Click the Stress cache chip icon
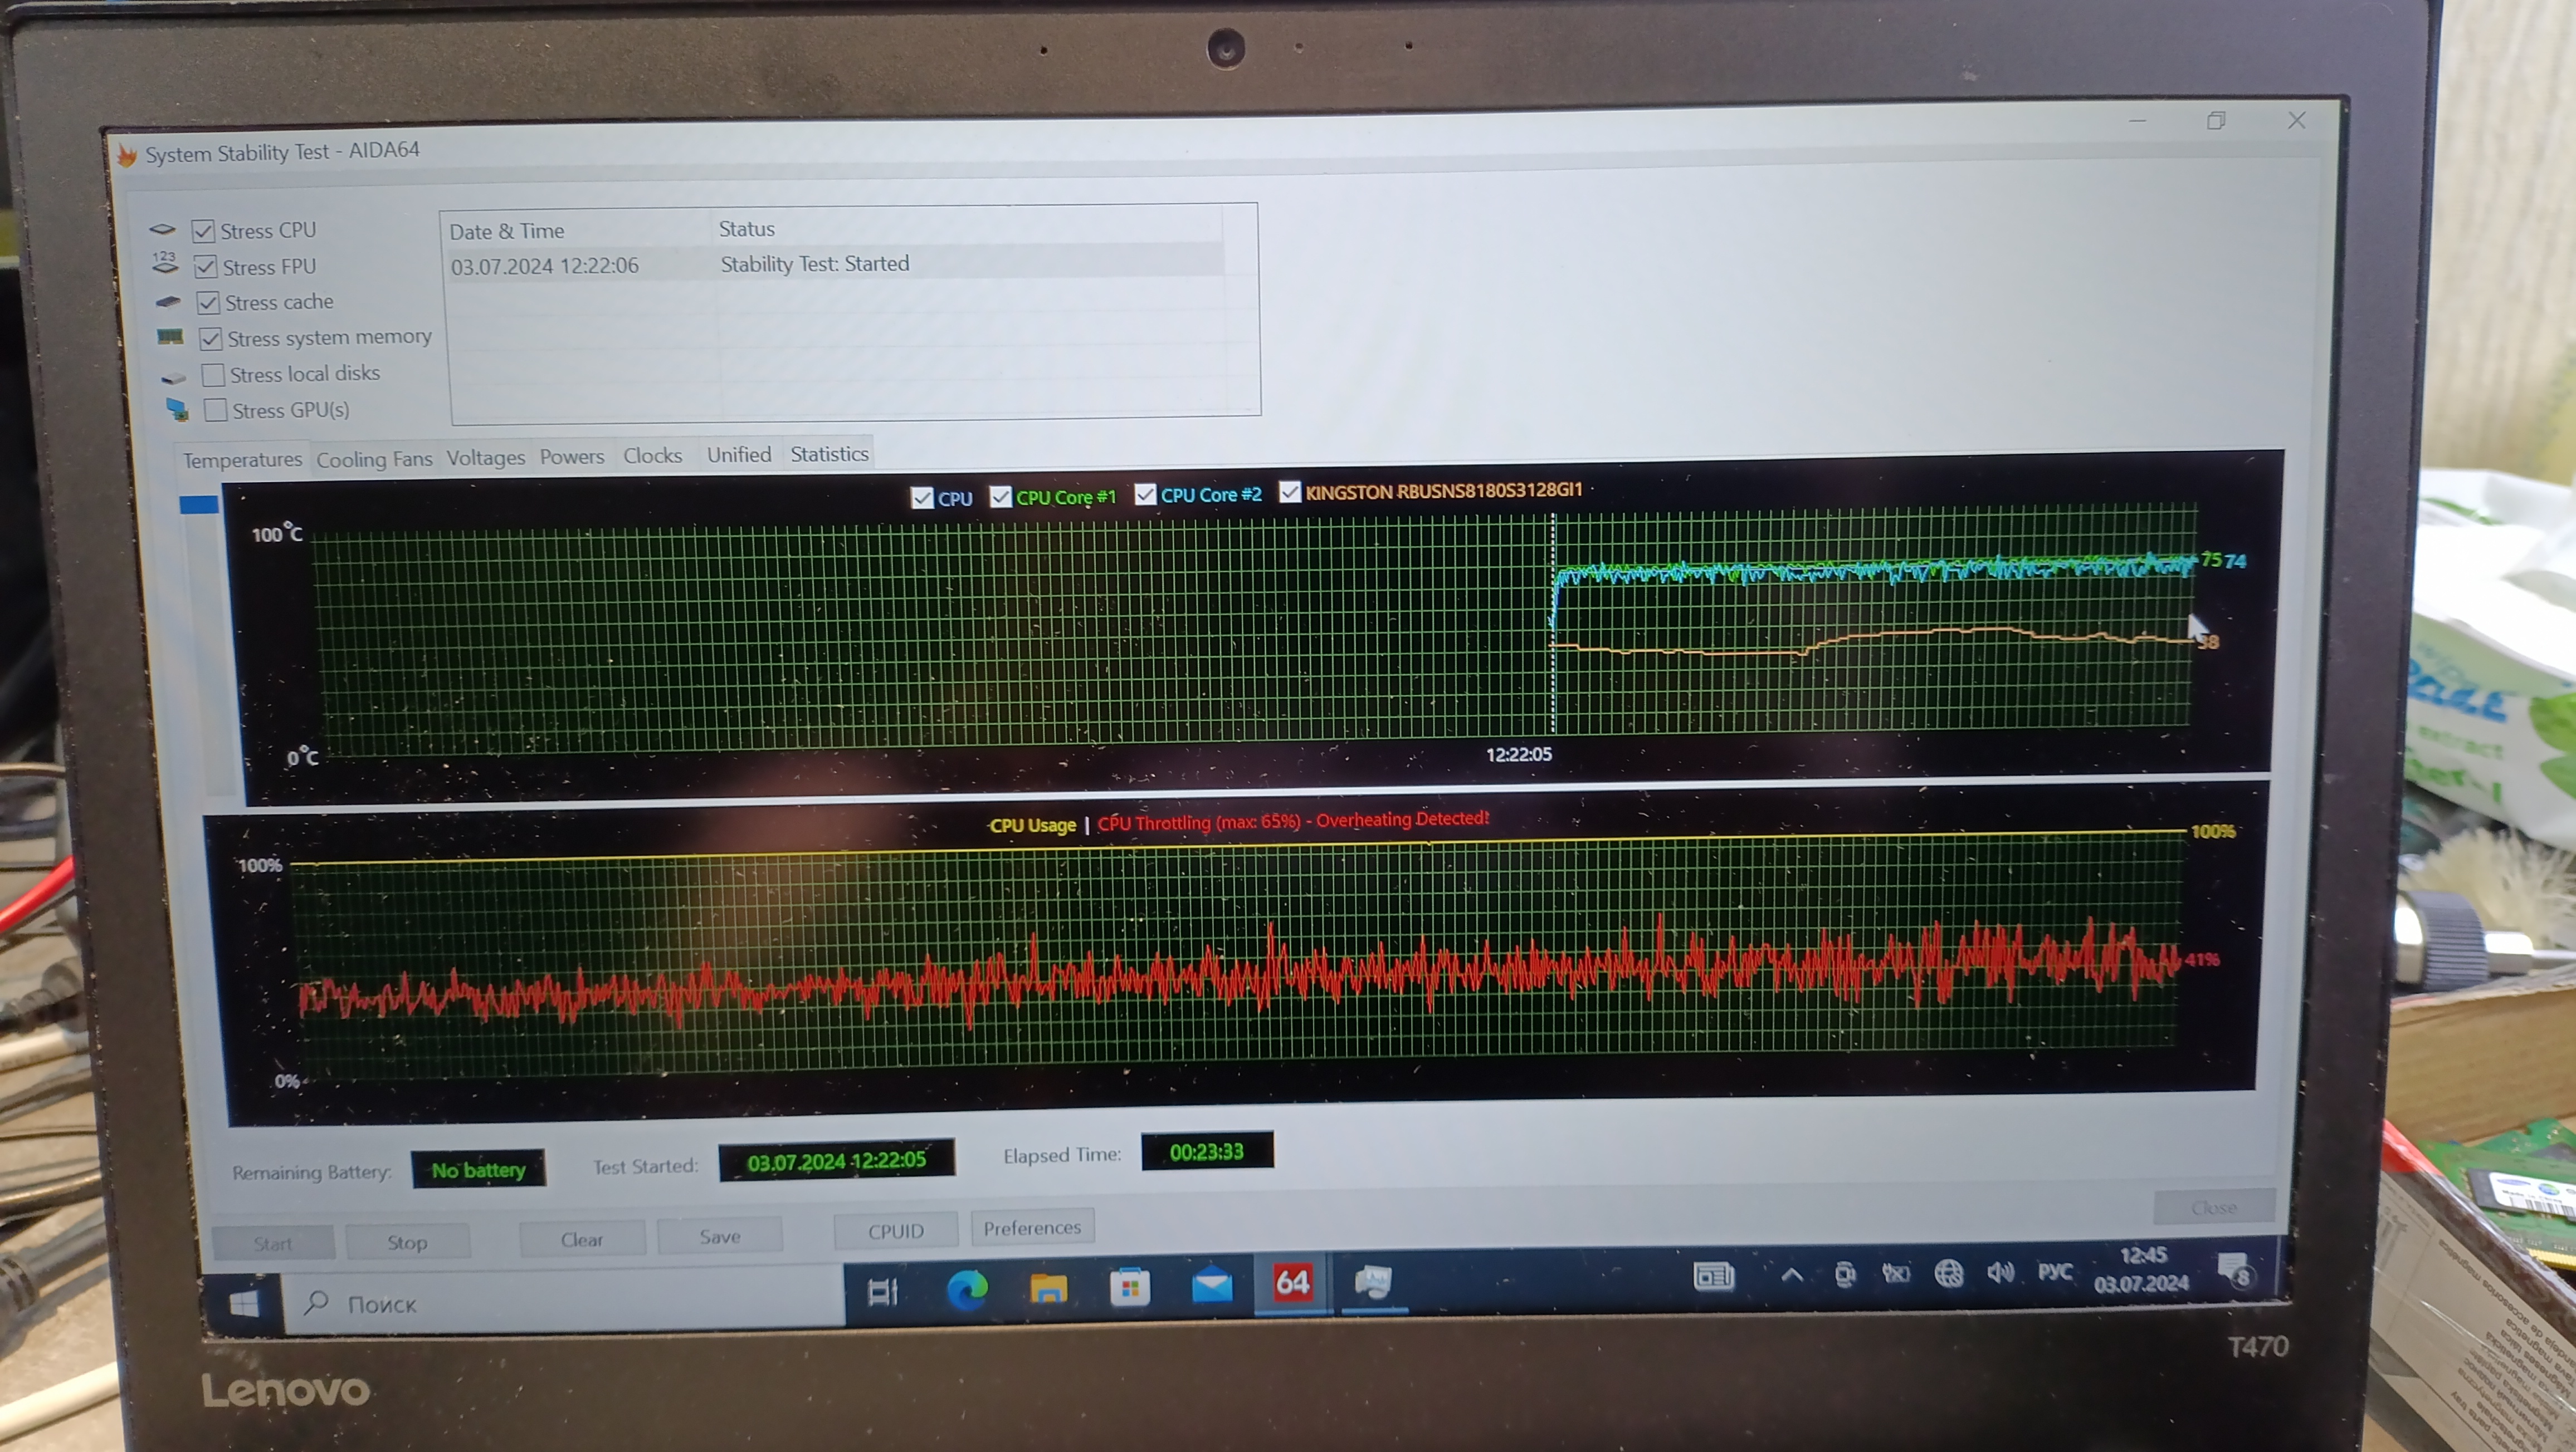The width and height of the screenshot is (2576, 1452). (168, 302)
